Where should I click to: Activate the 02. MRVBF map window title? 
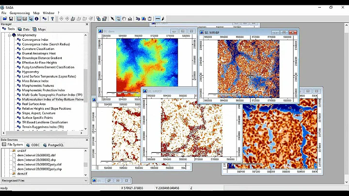click(212, 33)
